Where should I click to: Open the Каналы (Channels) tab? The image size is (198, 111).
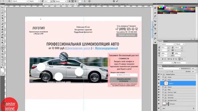pos(165,66)
